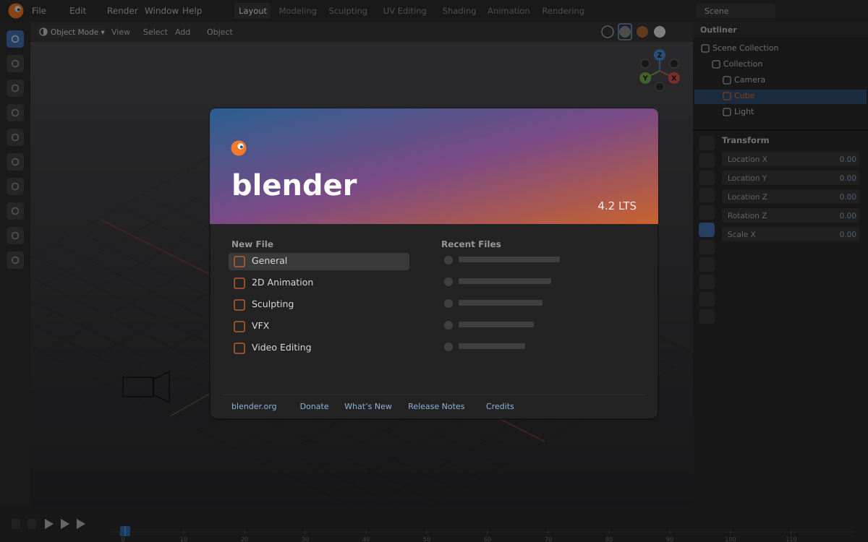Viewport: 868px width, 542px height.
Task: Open the Credits link
Action: pyautogui.click(x=500, y=406)
